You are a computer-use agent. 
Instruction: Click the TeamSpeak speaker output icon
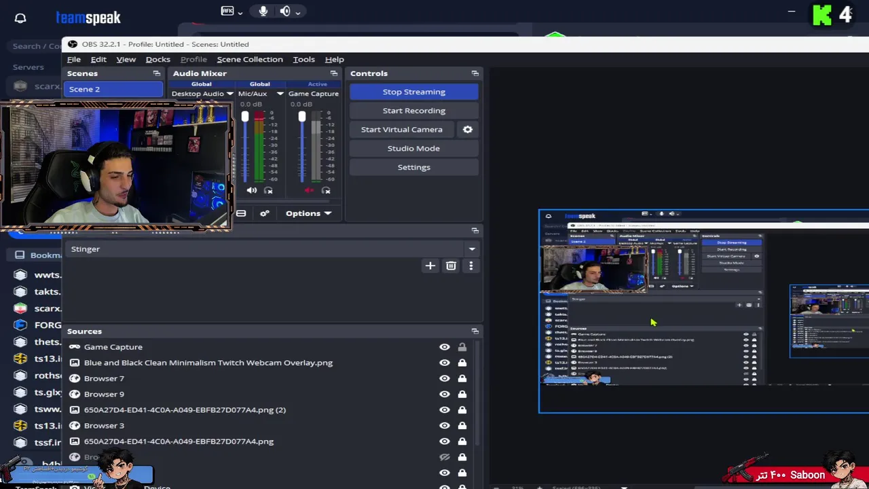point(285,11)
